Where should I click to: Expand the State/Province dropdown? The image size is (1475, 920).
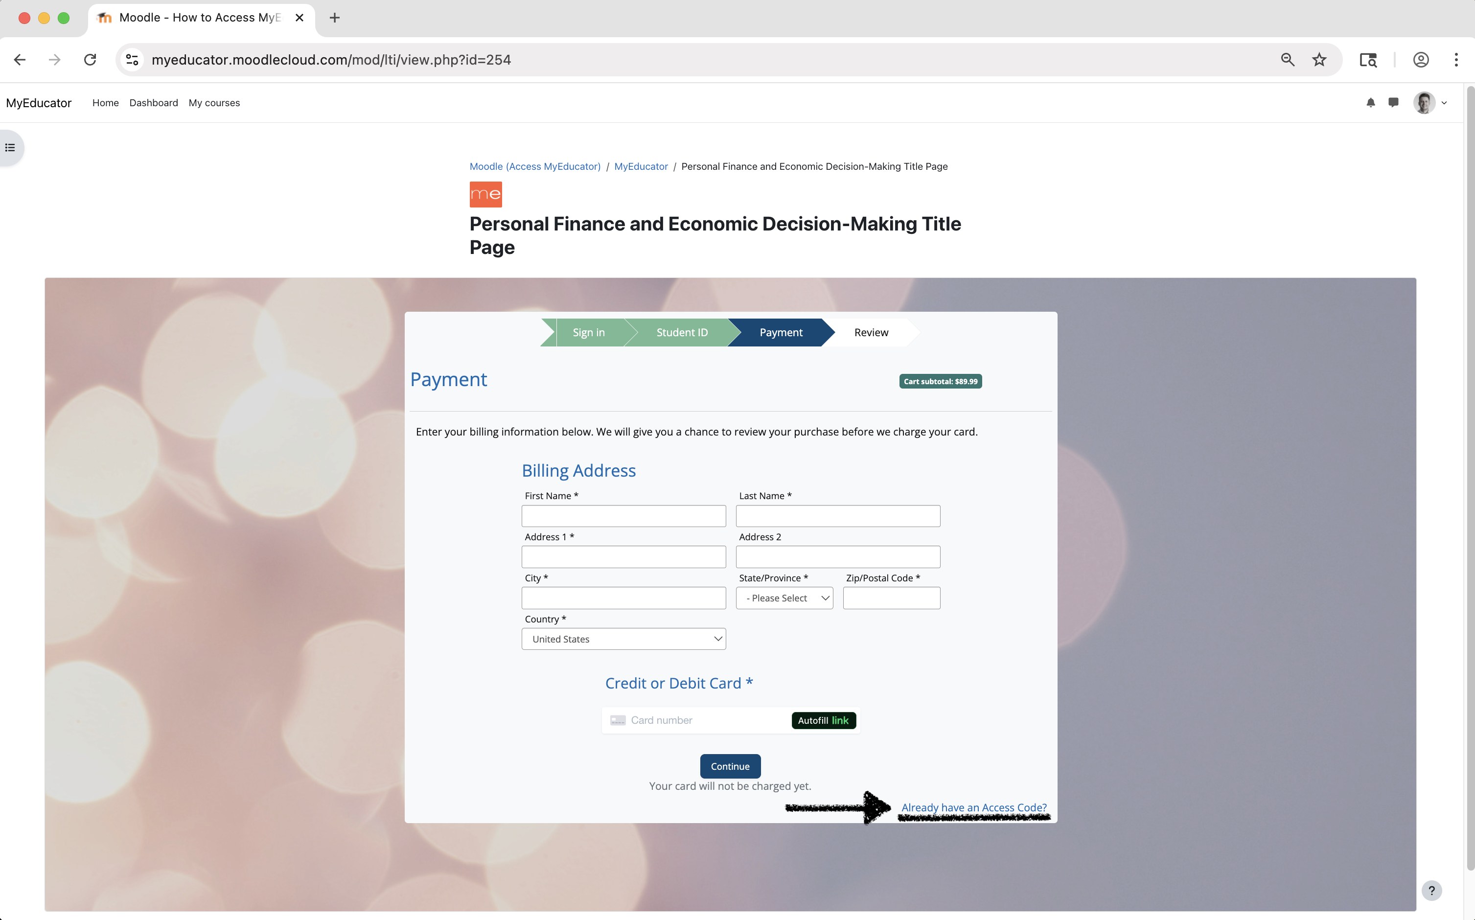point(784,598)
